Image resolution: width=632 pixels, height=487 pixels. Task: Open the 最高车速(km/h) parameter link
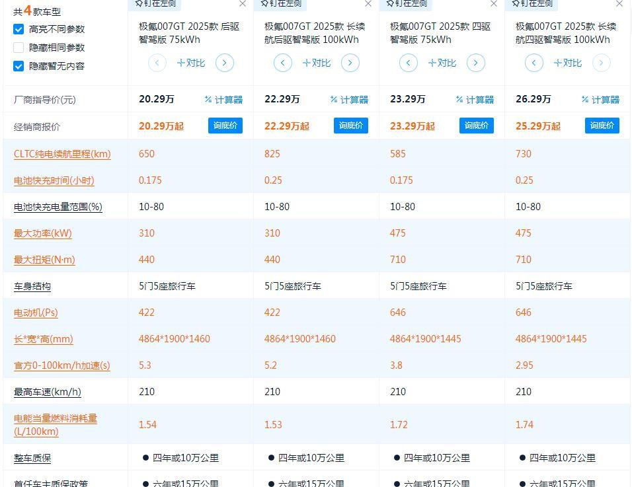[48, 392]
